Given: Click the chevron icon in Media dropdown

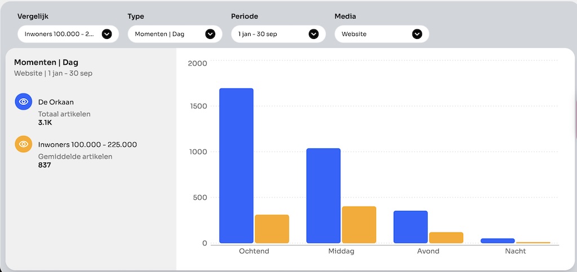Looking at the screenshot, I should coord(417,34).
